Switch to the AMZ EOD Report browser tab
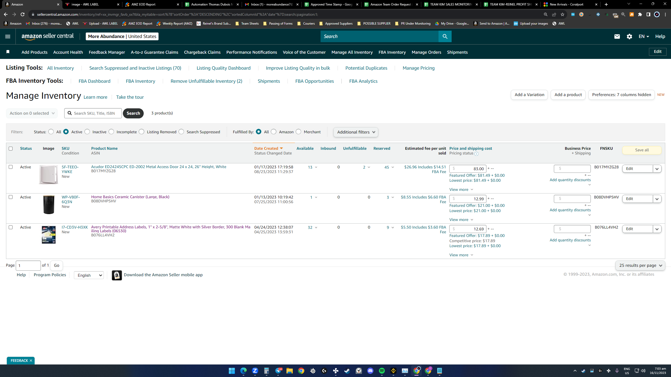This screenshot has height=377, width=671. (152, 4)
